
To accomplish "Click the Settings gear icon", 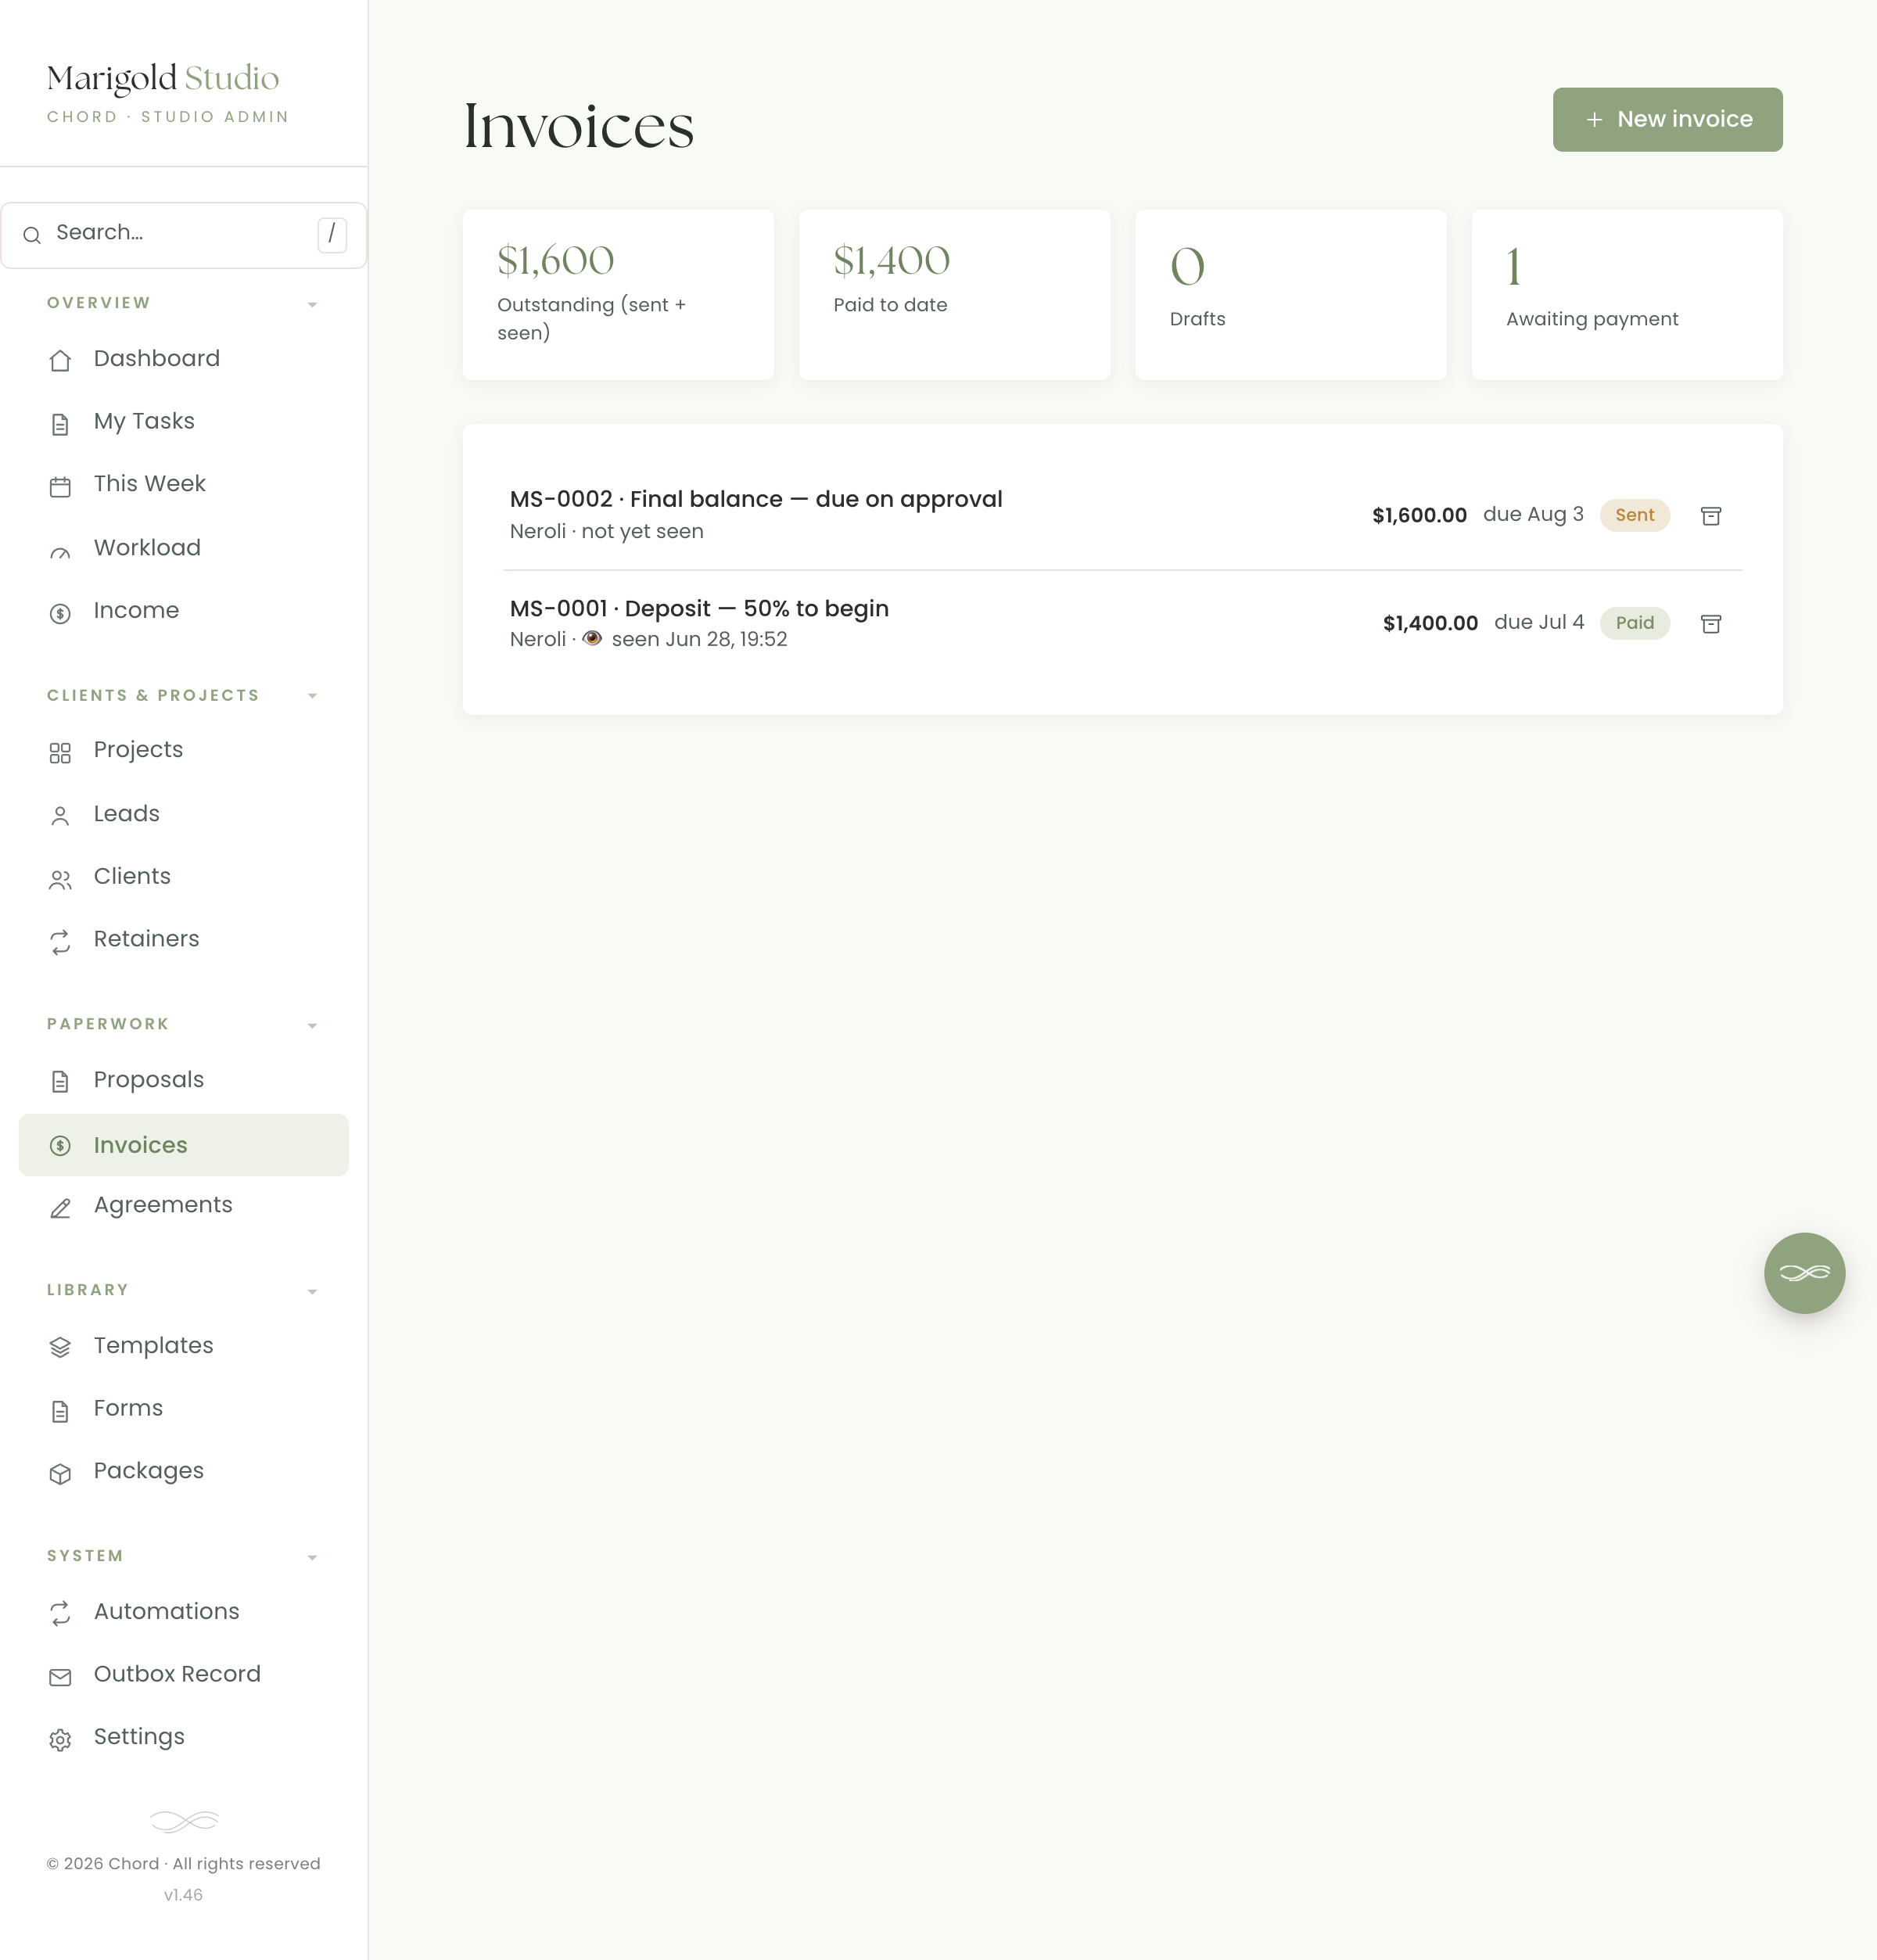I will (60, 1740).
